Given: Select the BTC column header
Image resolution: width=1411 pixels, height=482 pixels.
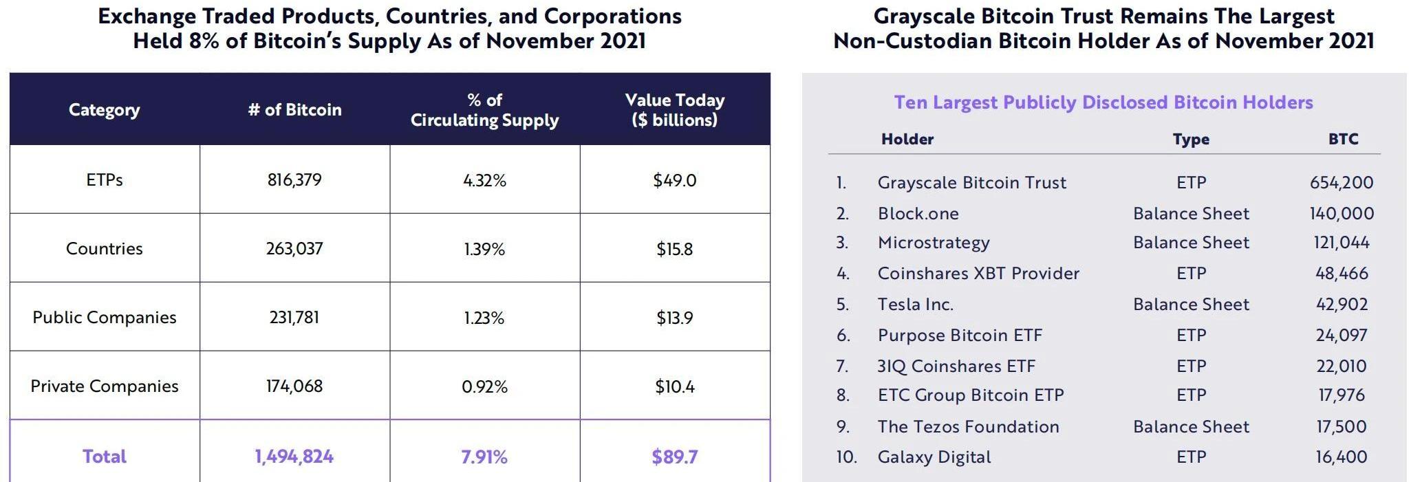Looking at the screenshot, I should click(1343, 139).
